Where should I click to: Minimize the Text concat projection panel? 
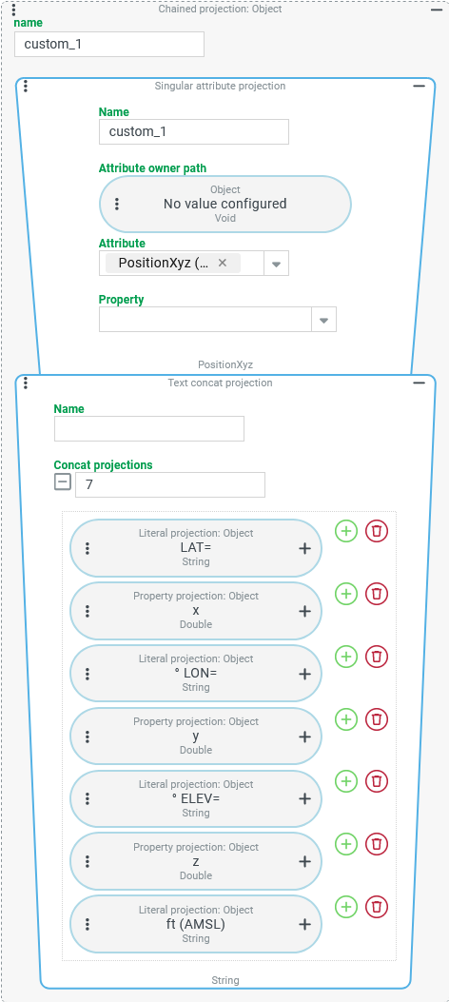(x=419, y=383)
